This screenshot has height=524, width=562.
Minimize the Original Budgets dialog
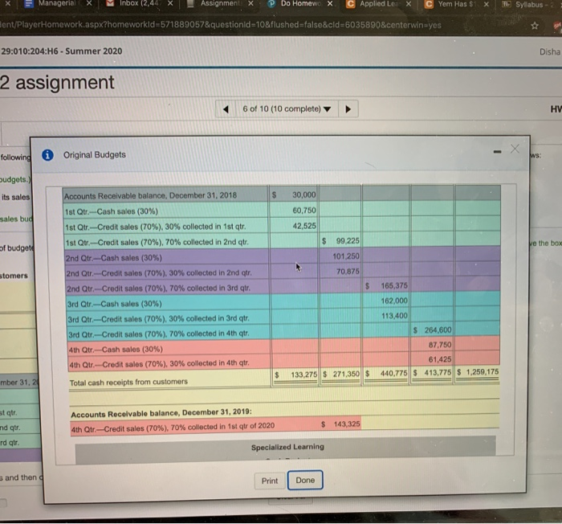click(x=497, y=152)
